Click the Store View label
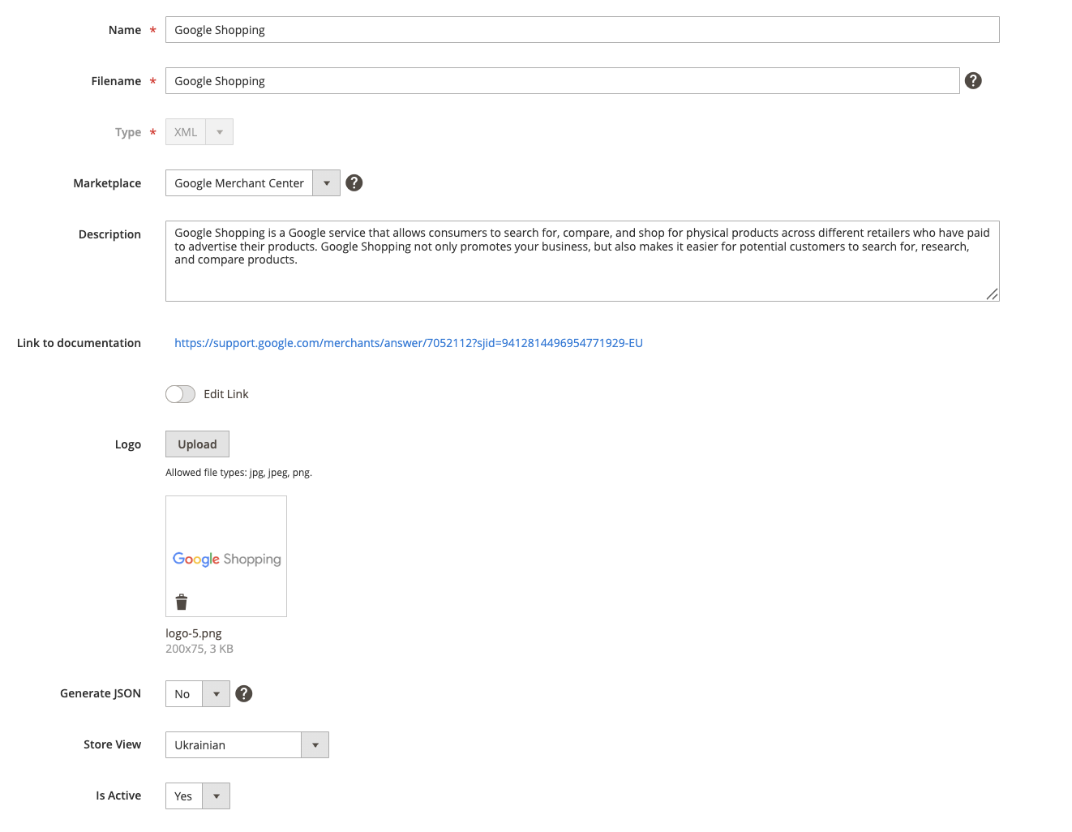This screenshot has height=832, width=1072. 112,744
